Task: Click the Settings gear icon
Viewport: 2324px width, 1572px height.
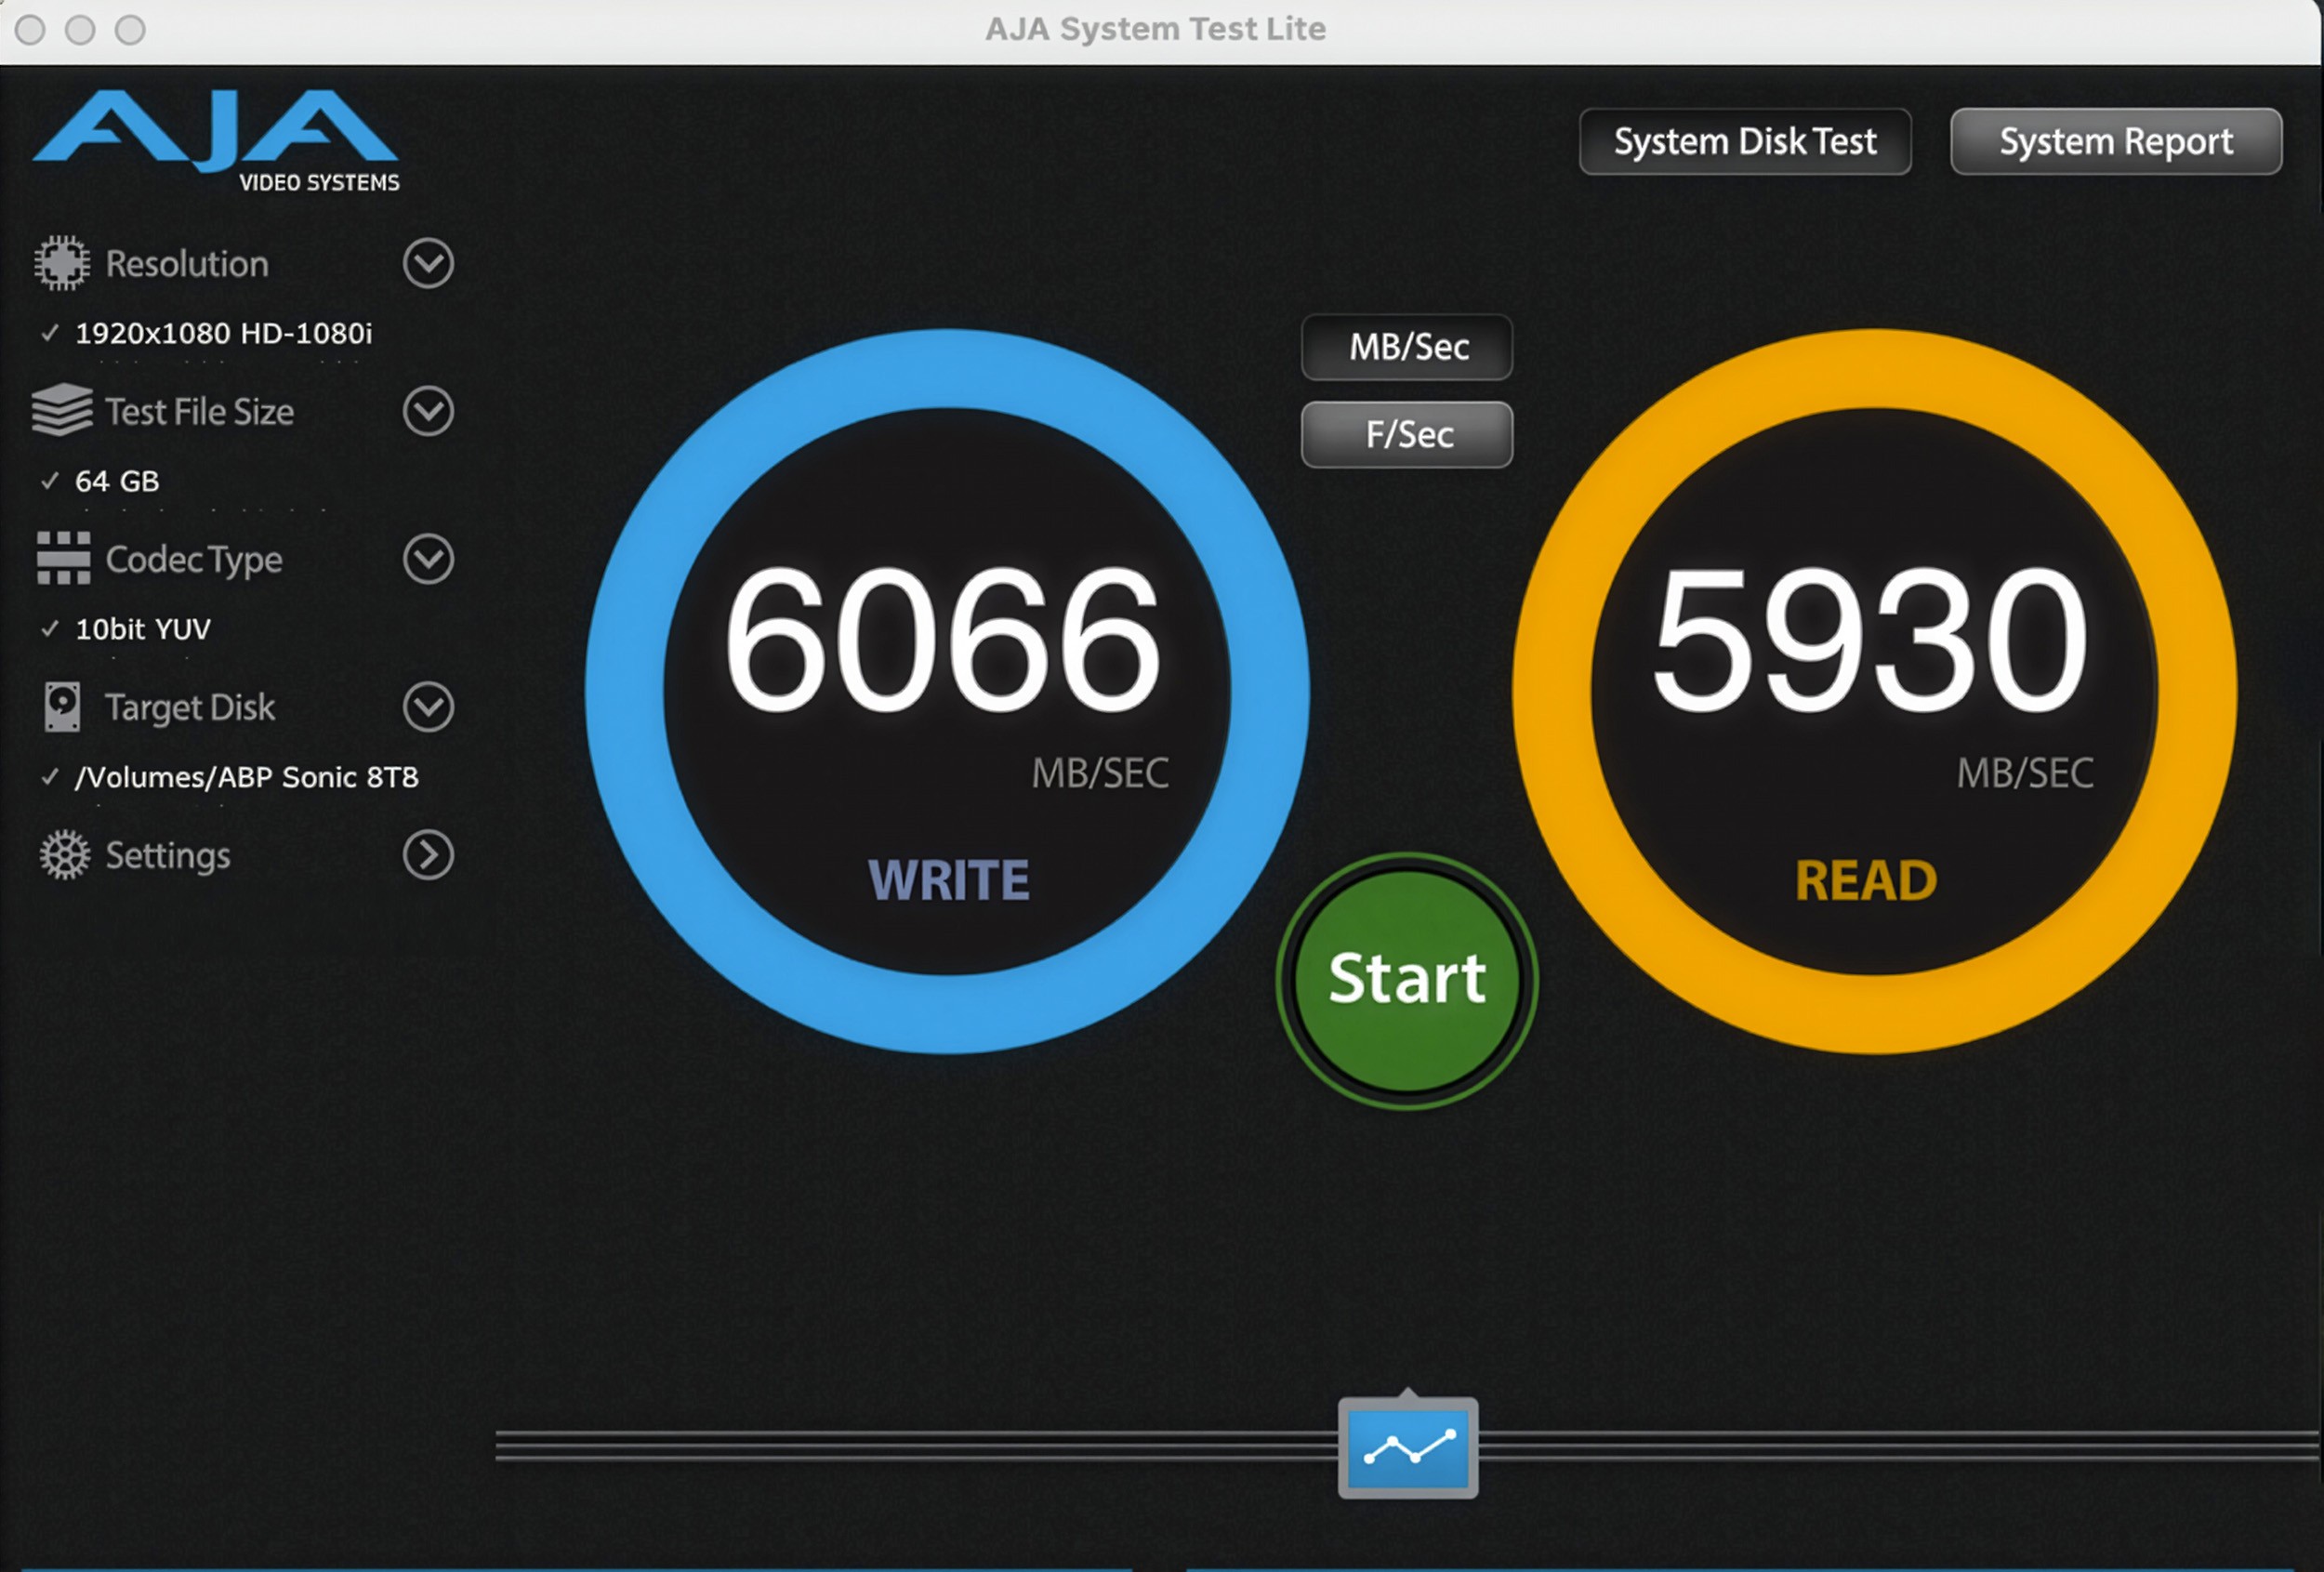Action: pos(64,855)
